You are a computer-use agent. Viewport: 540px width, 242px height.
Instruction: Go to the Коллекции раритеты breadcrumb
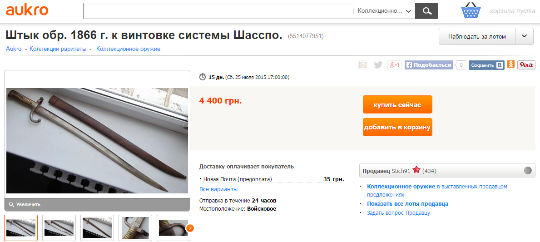click(x=58, y=49)
